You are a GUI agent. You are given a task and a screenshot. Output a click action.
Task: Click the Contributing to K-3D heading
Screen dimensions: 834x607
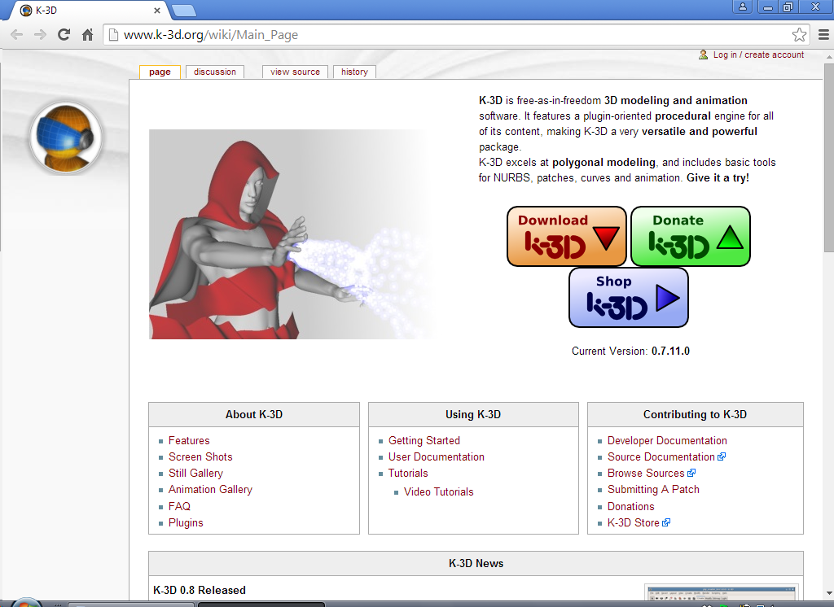click(x=695, y=415)
